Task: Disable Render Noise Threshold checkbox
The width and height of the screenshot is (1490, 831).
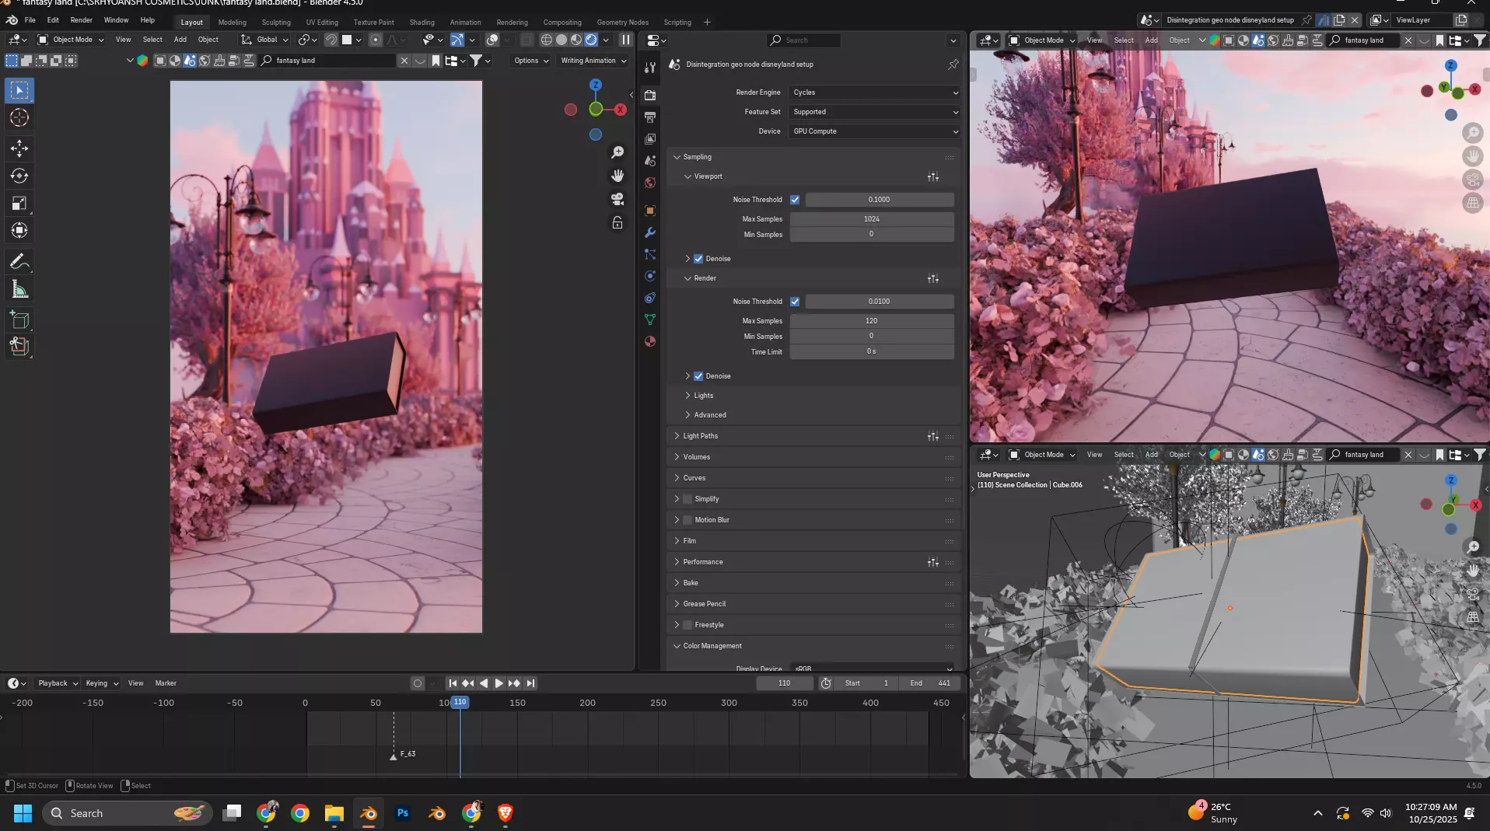Action: click(x=795, y=302)
